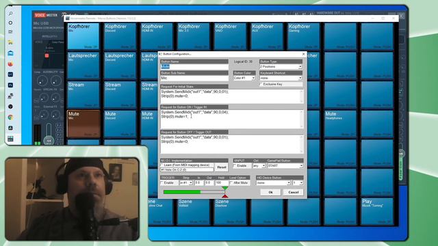This screenshot has width=438, height=246.
Task: Click the Kopfhörer Mic macro button
Action: coord(83,36)
